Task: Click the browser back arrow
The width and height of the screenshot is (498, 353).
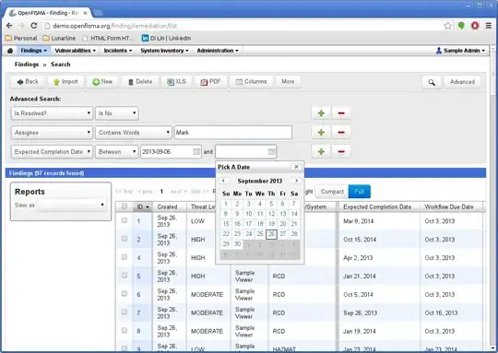Action: click(x=9, y=26)
